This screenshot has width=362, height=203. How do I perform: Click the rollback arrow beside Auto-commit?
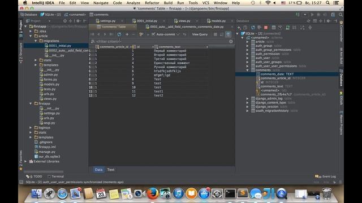[184, 34]
